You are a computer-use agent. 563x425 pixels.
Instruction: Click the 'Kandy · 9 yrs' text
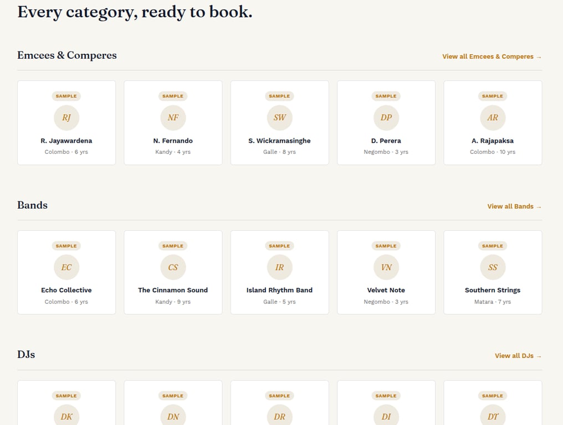pyautogui.click(x=173, y=302)
